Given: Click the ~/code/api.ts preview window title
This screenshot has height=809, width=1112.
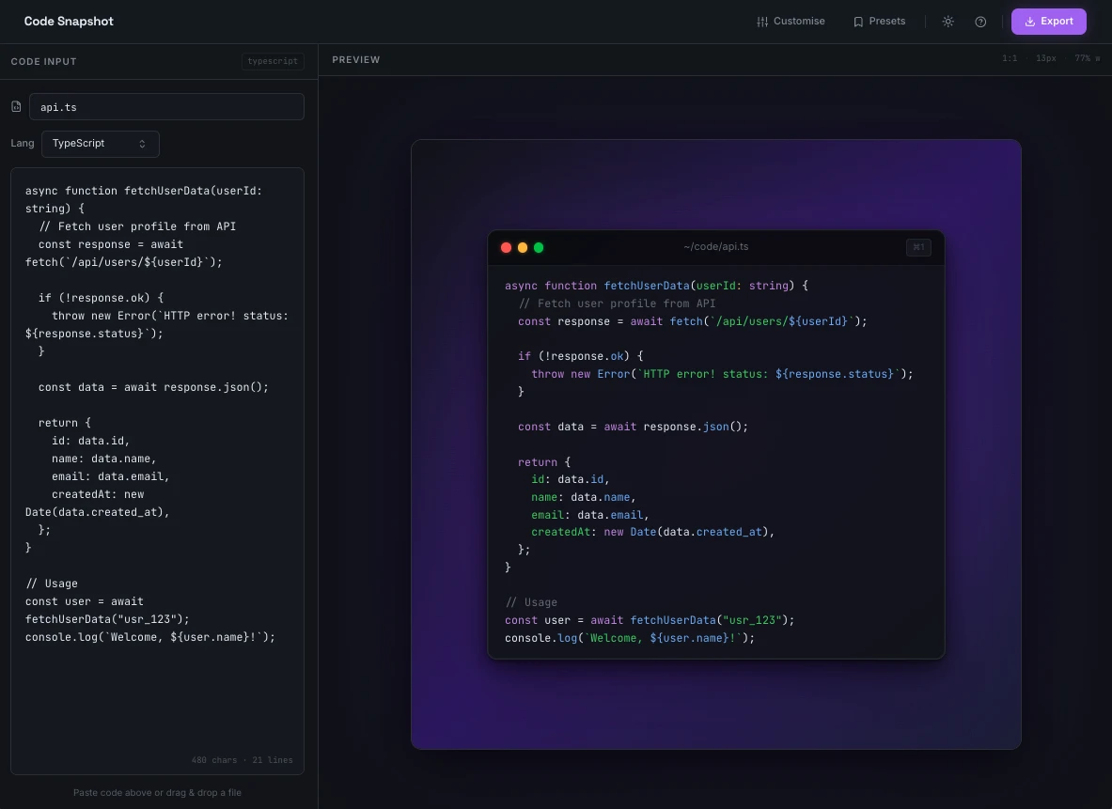Looking at the screenshot, I should (x=716, y=247).
